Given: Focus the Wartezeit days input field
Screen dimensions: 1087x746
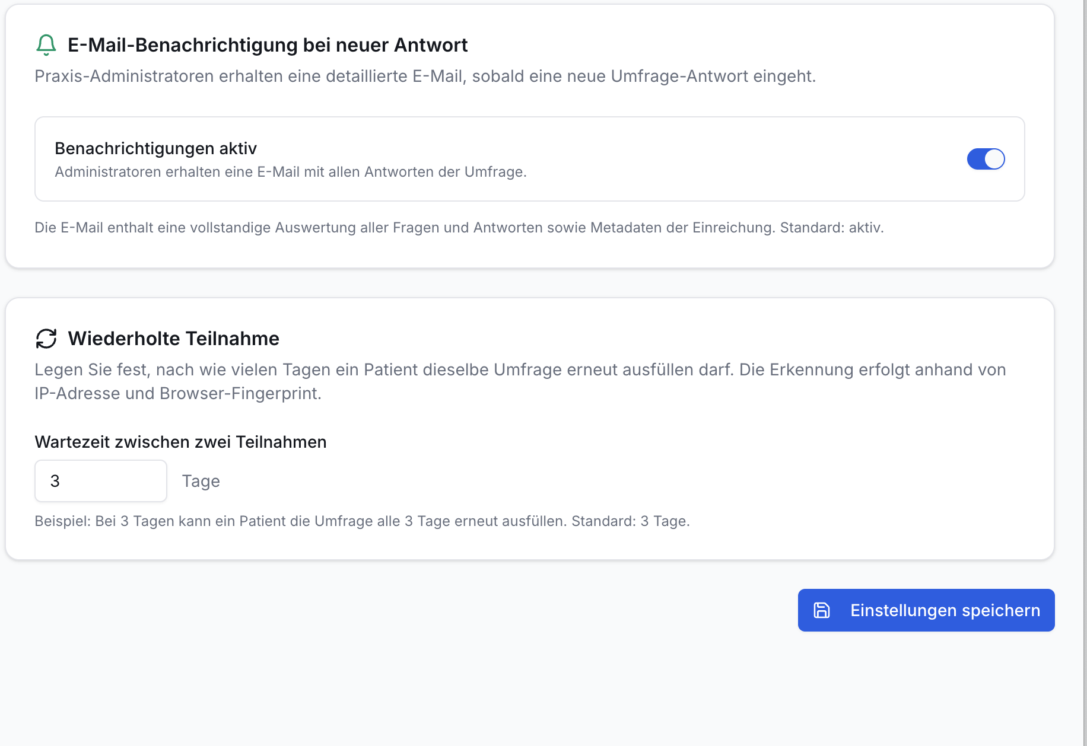Looking at the screenshot, I should click(101, 481).
